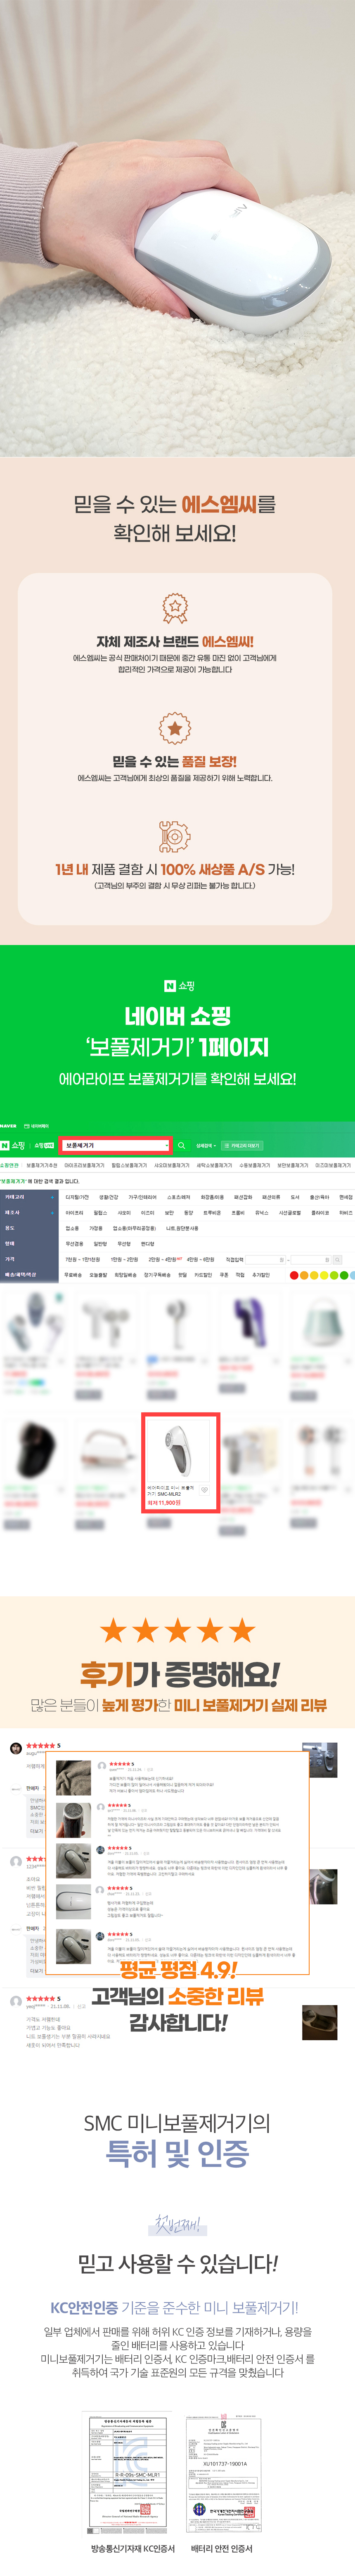Click the wishlist heart on SMC-MLR2 product

[x=204, y=1490]
